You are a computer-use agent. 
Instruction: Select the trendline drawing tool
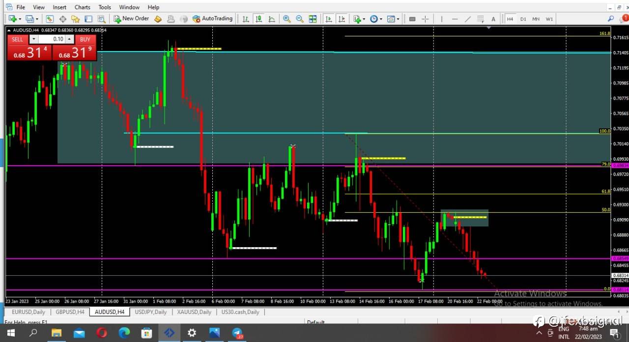(x=467, y=19)
